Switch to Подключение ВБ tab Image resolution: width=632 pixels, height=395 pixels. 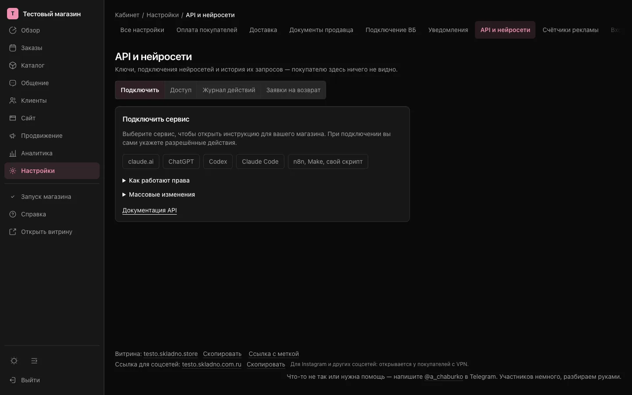click(x=391, y=30)
